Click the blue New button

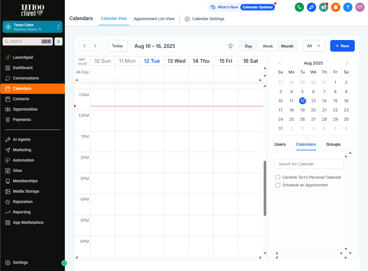342,46
